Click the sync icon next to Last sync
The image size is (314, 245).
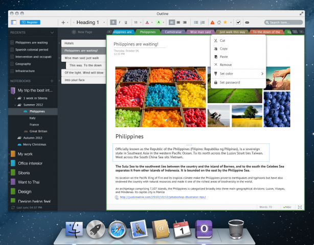(x=13, y=208)
